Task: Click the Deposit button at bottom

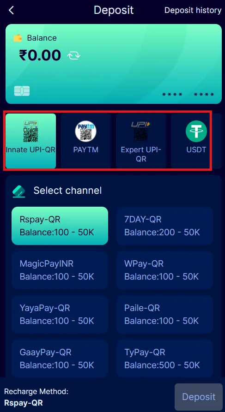Action: (199, 397)
